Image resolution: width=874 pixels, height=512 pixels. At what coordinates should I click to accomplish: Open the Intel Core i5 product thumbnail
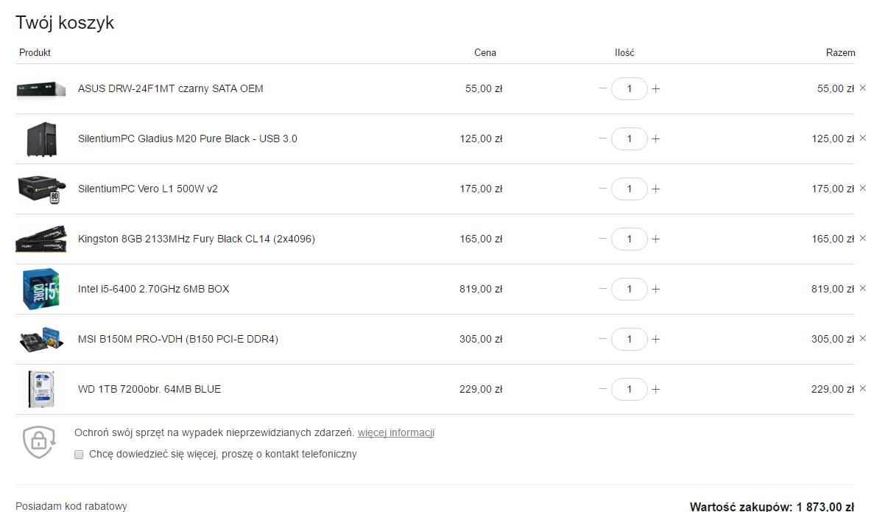point(40,289)
